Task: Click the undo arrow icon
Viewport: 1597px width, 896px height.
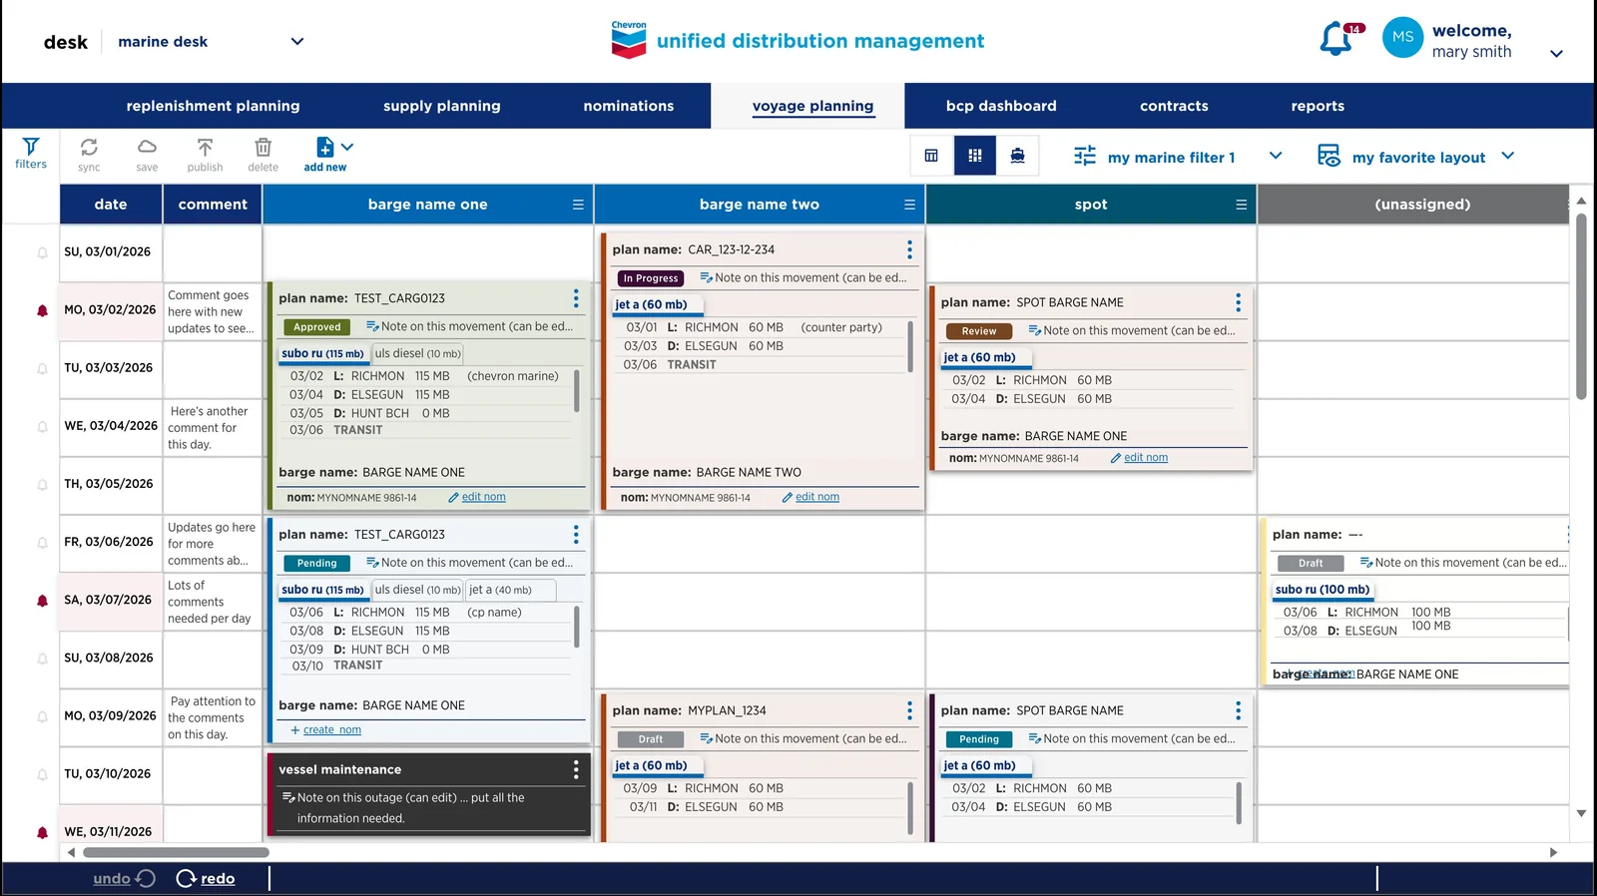Action: pyautogui.click(x=146, y=878)
